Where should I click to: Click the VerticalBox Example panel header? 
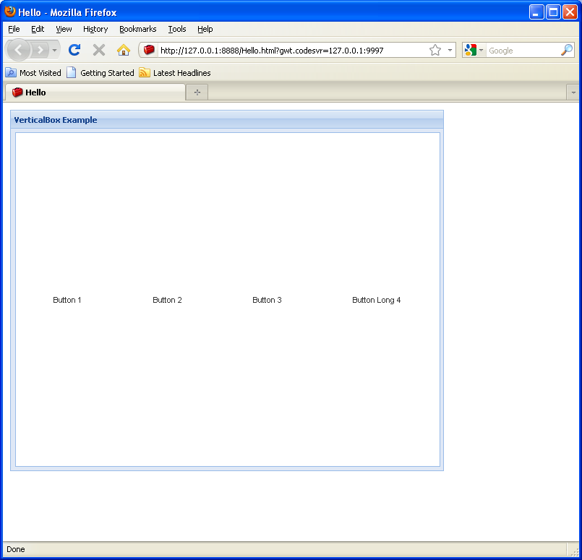227,120
